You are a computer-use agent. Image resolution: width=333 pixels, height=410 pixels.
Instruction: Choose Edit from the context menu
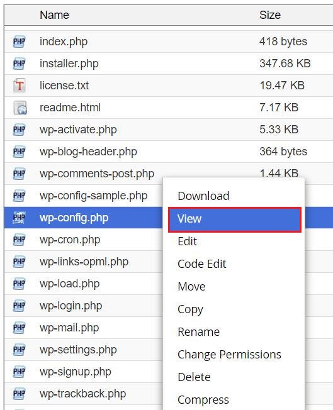point(187,241)
